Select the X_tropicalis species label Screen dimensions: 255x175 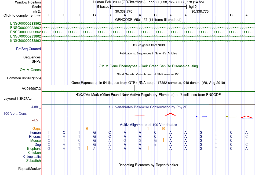click(x=32, y=157)
